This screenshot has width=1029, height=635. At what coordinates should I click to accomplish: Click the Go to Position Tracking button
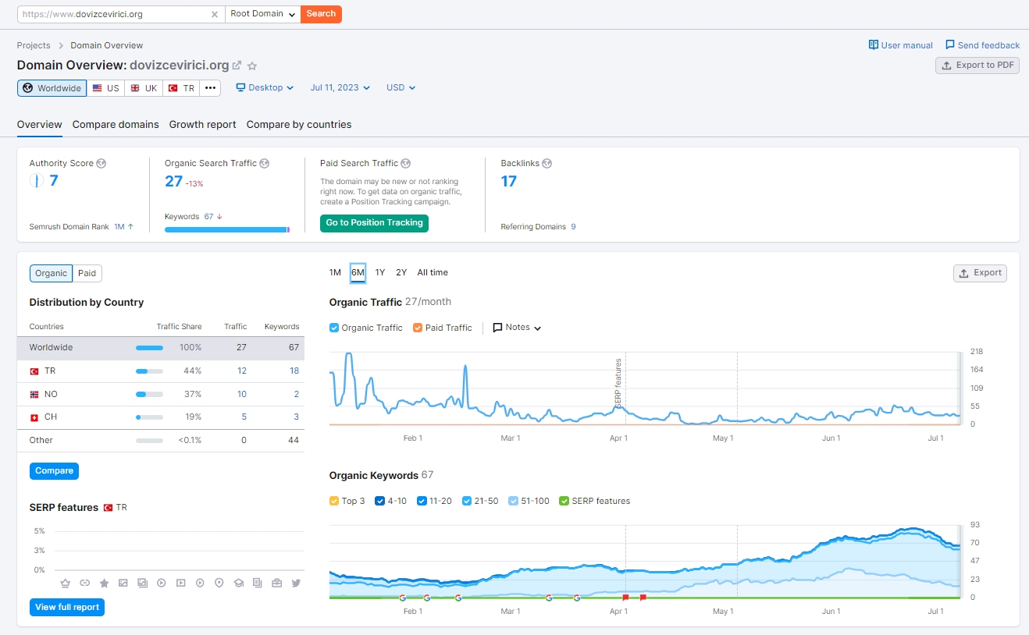374,223
